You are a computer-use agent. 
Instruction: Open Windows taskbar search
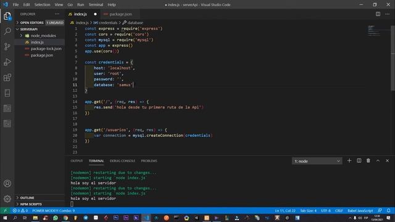pyautogui.click(x=15, y=218)
